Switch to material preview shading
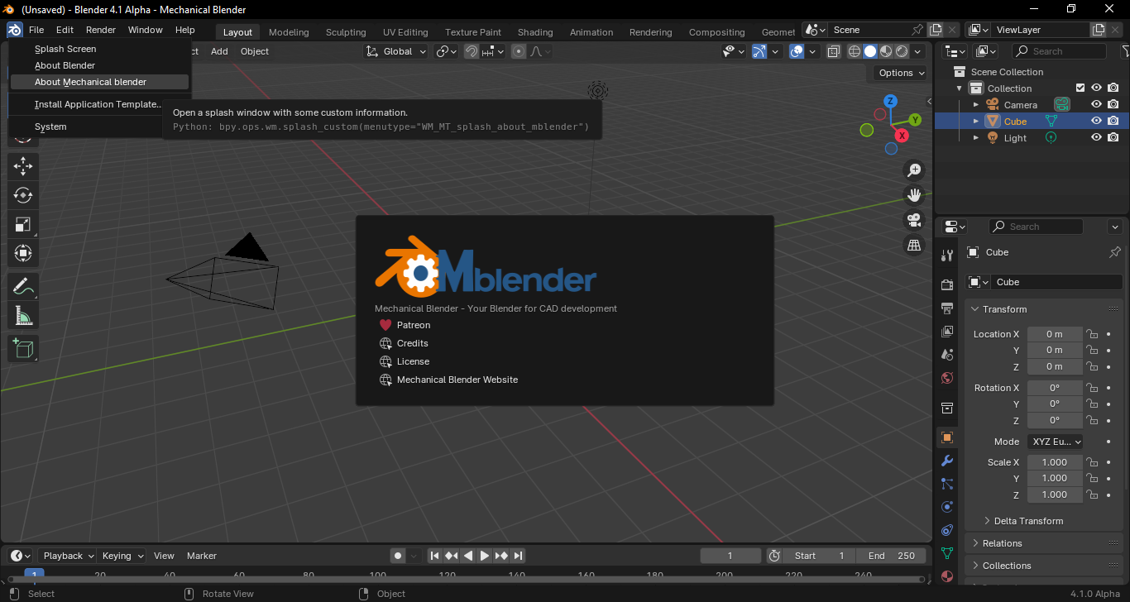The height and width of the screenshot is (602, 1130). 886,51
